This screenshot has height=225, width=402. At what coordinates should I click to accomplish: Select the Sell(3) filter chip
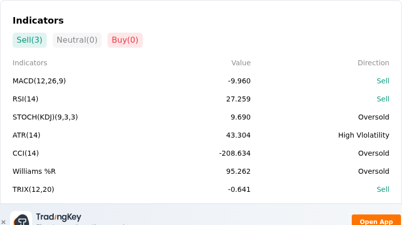coord(30,40)
